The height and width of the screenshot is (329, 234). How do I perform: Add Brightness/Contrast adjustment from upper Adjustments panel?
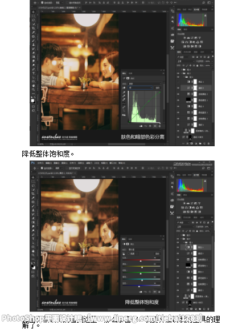click(184, 38)
